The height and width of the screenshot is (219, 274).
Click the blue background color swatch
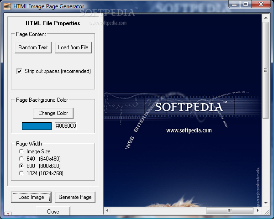(37, 126)
